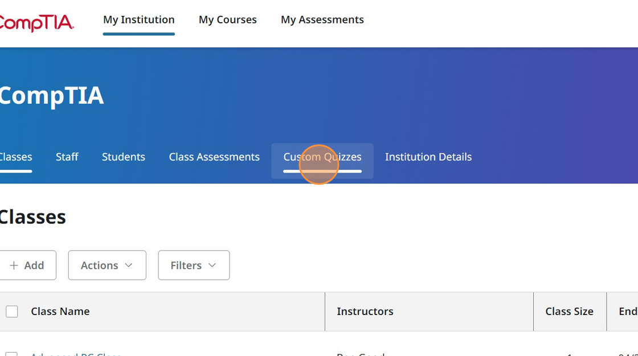
Task: Click the Class Size column header
Action: [569, 312]
